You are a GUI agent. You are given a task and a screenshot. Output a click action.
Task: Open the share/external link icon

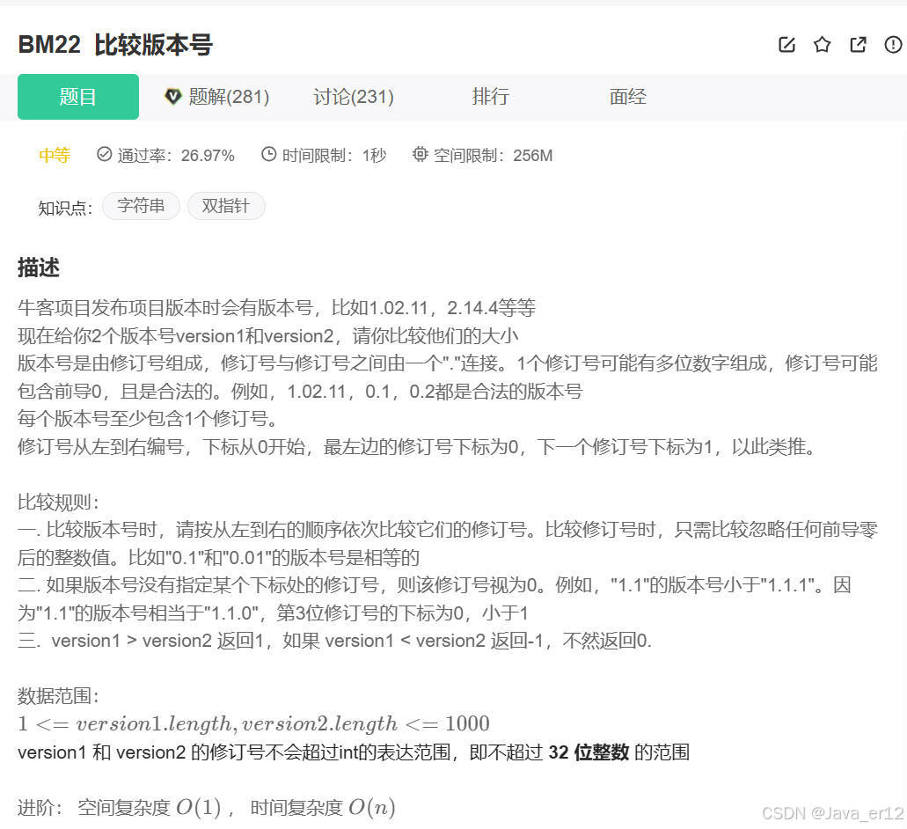tap(858, 44)
